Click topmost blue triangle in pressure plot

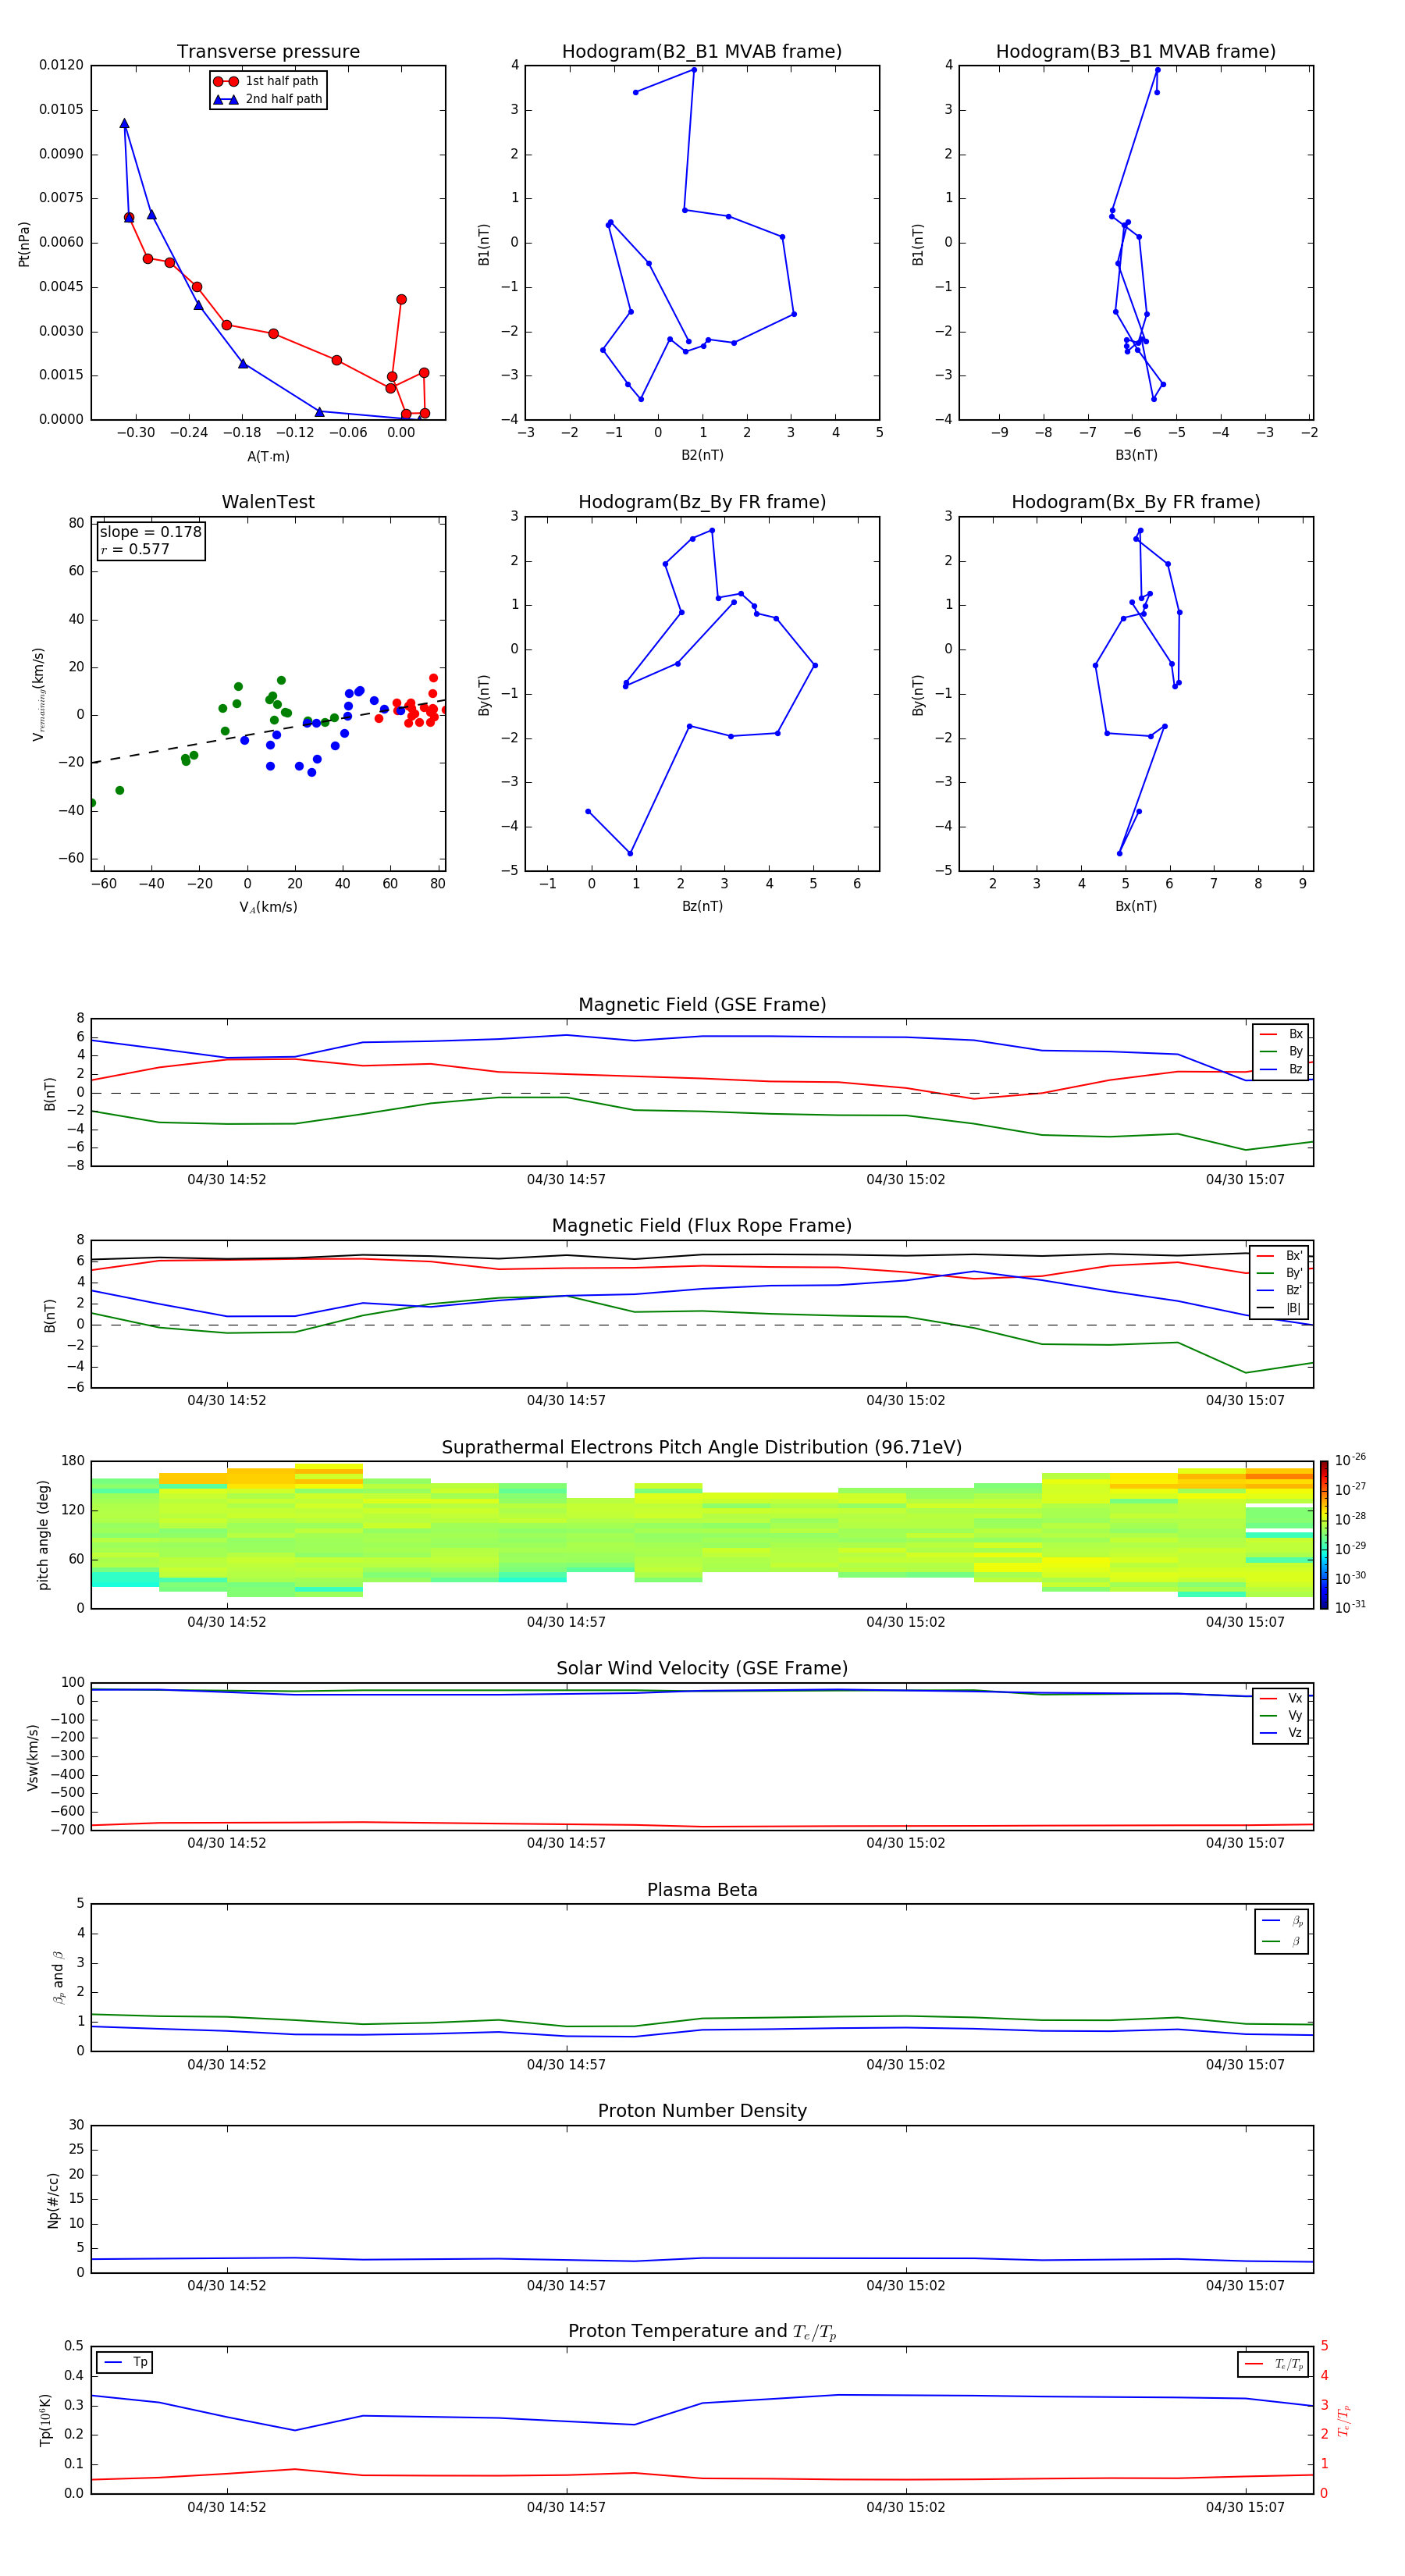[124, 124]
